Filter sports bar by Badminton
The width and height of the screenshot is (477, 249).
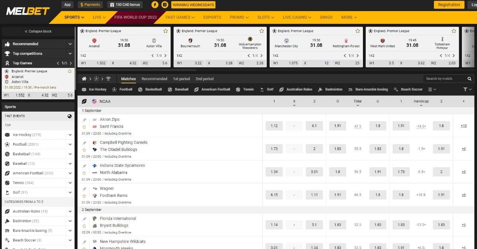coord(330,89)
